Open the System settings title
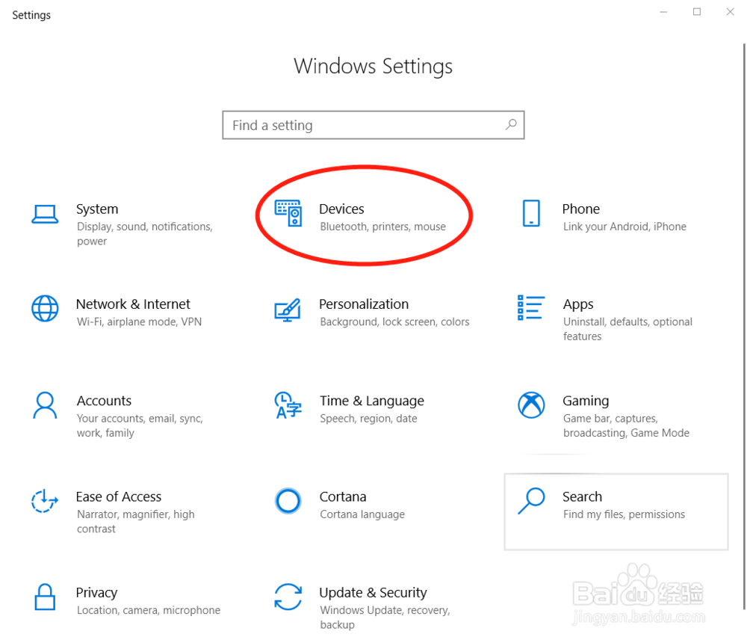 tap(97, 209)
